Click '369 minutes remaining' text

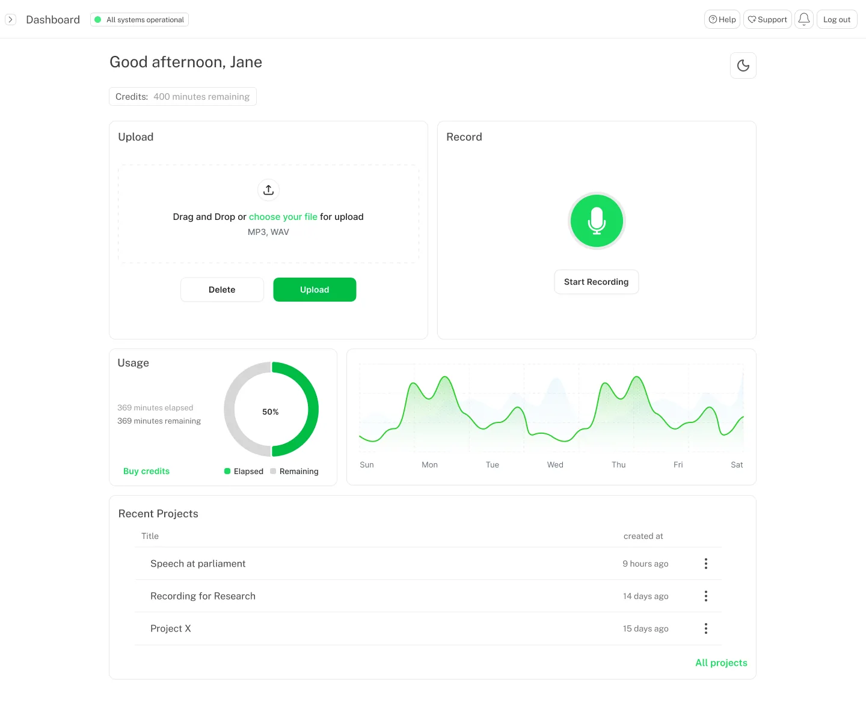pyautogui.click(x=159, y=421)
